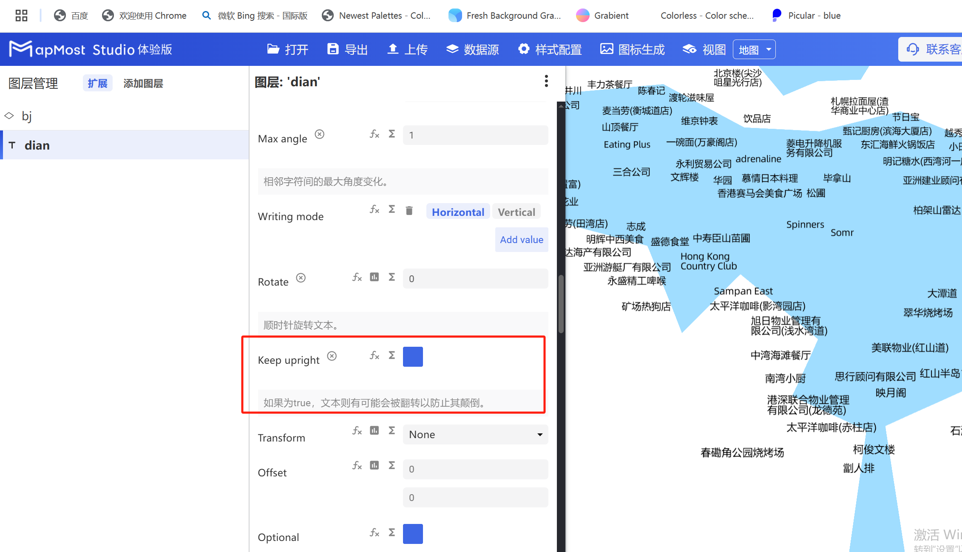The image size is (962, 552).
Task: Click the 上传 upload icon
Action: click(406, 49)
